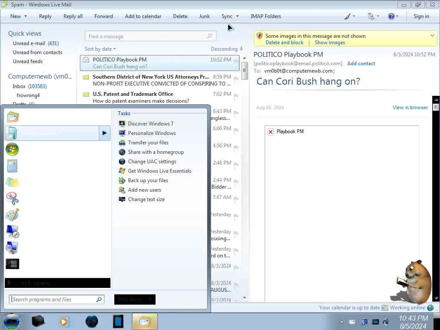Viewport: 440px width, 330px height.
Task: Open Remote Desktop Connection from Start menu
Action: pos(12,231)
